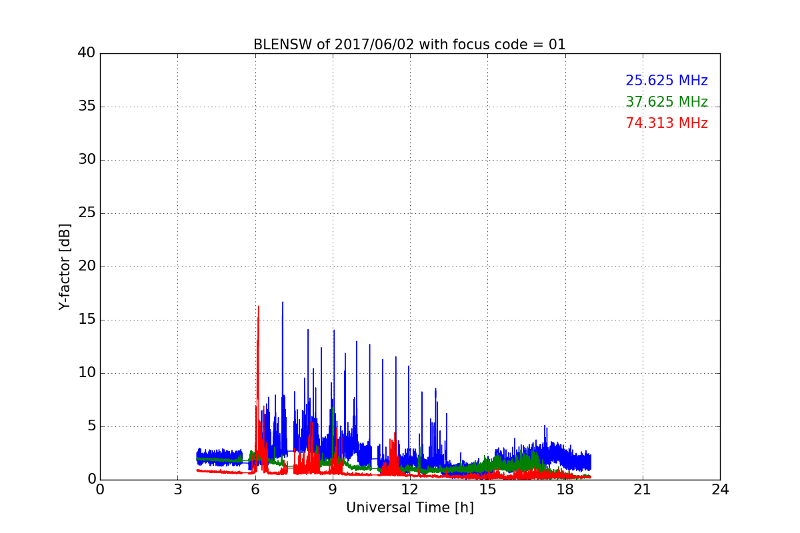Image resolution: width=800 pixels, height=533 pixels.
Task: Select the 25.625 MHz legend label
Action: 667,81
